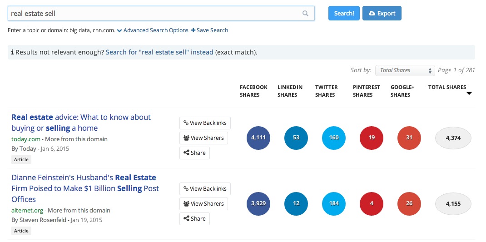This screenshot has width=486, height=242.
Task: Expand Advanced Search Options
Action: (153, 30)
